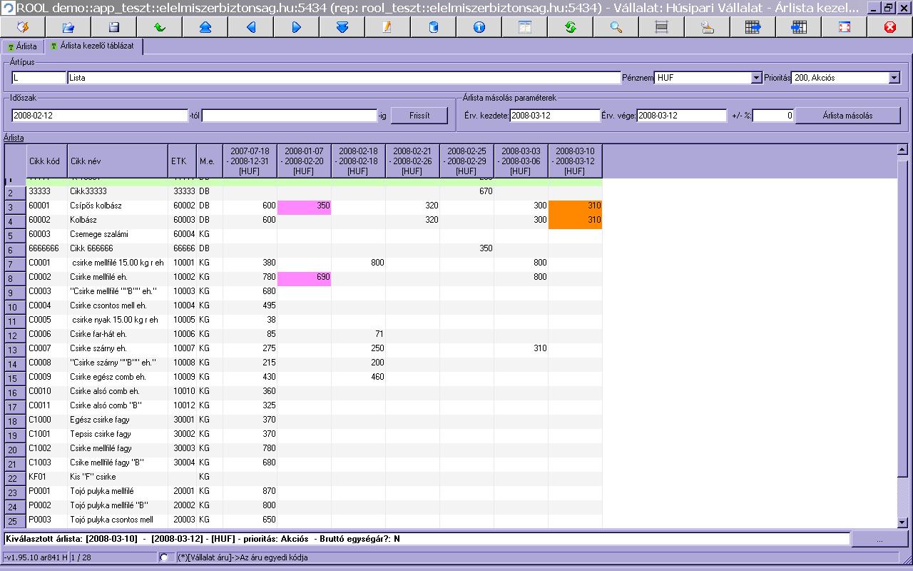The image size is (913, 571).
Task: Click the Érv. kezdete date field
Action: coord(554,116)
